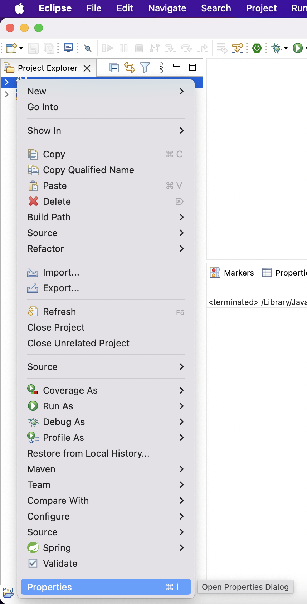Screen dimensions: 307x604
Task: Click the green Run button in toolbar
Action: (x=298, y=48)
